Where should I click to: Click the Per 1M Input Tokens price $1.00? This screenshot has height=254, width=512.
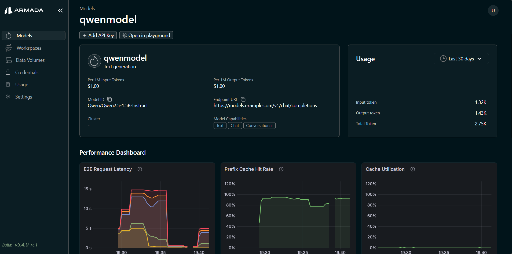[93, 86]
